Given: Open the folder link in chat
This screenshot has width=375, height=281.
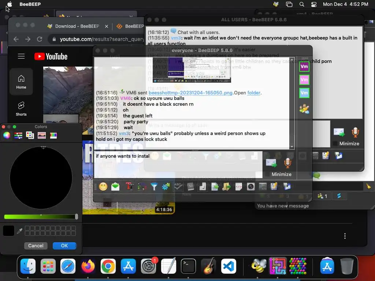Looking at the screenshot, I should 254,93.
